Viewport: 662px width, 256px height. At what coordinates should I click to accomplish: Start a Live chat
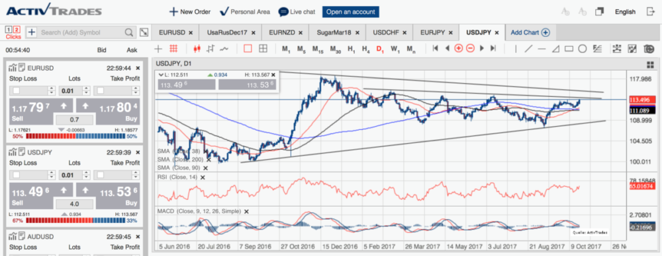click(297, 12)
